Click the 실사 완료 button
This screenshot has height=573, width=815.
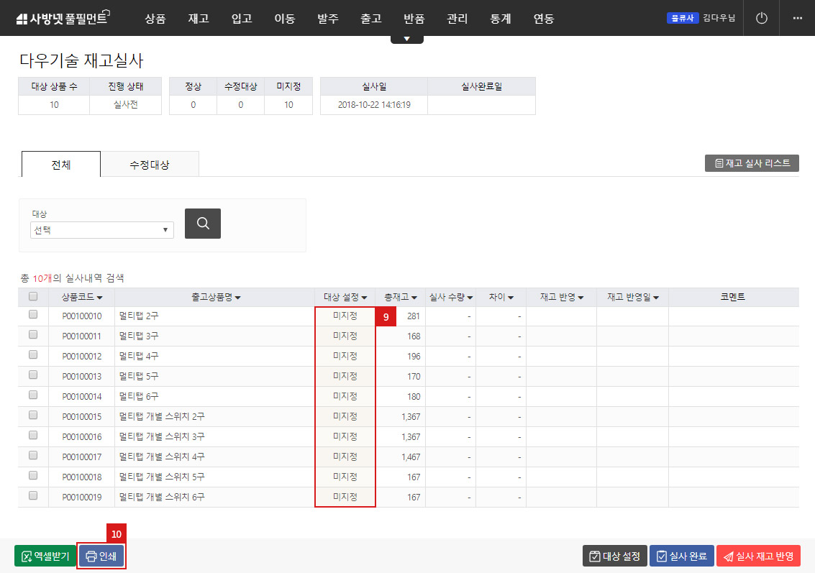coord(681,555)
